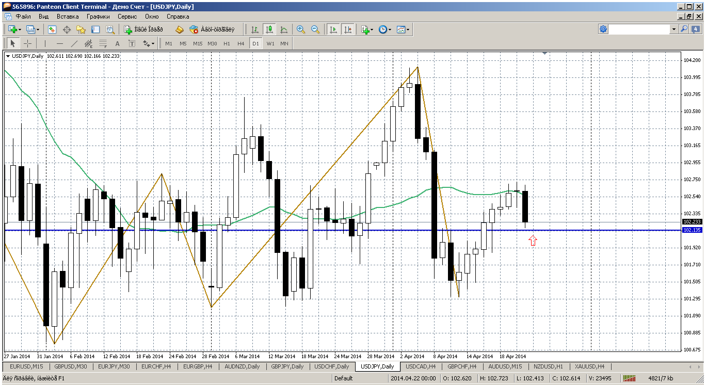Show the Market Watch window
706x385 pixels.
[52, 29]
